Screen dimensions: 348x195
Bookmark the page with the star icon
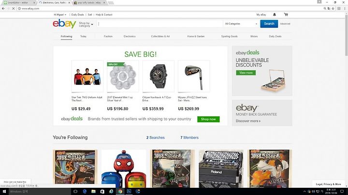click(333, 8)
